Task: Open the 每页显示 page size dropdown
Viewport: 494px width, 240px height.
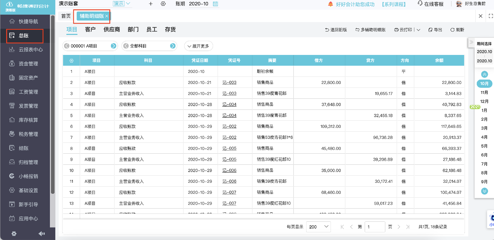Action: coord(318,227)
